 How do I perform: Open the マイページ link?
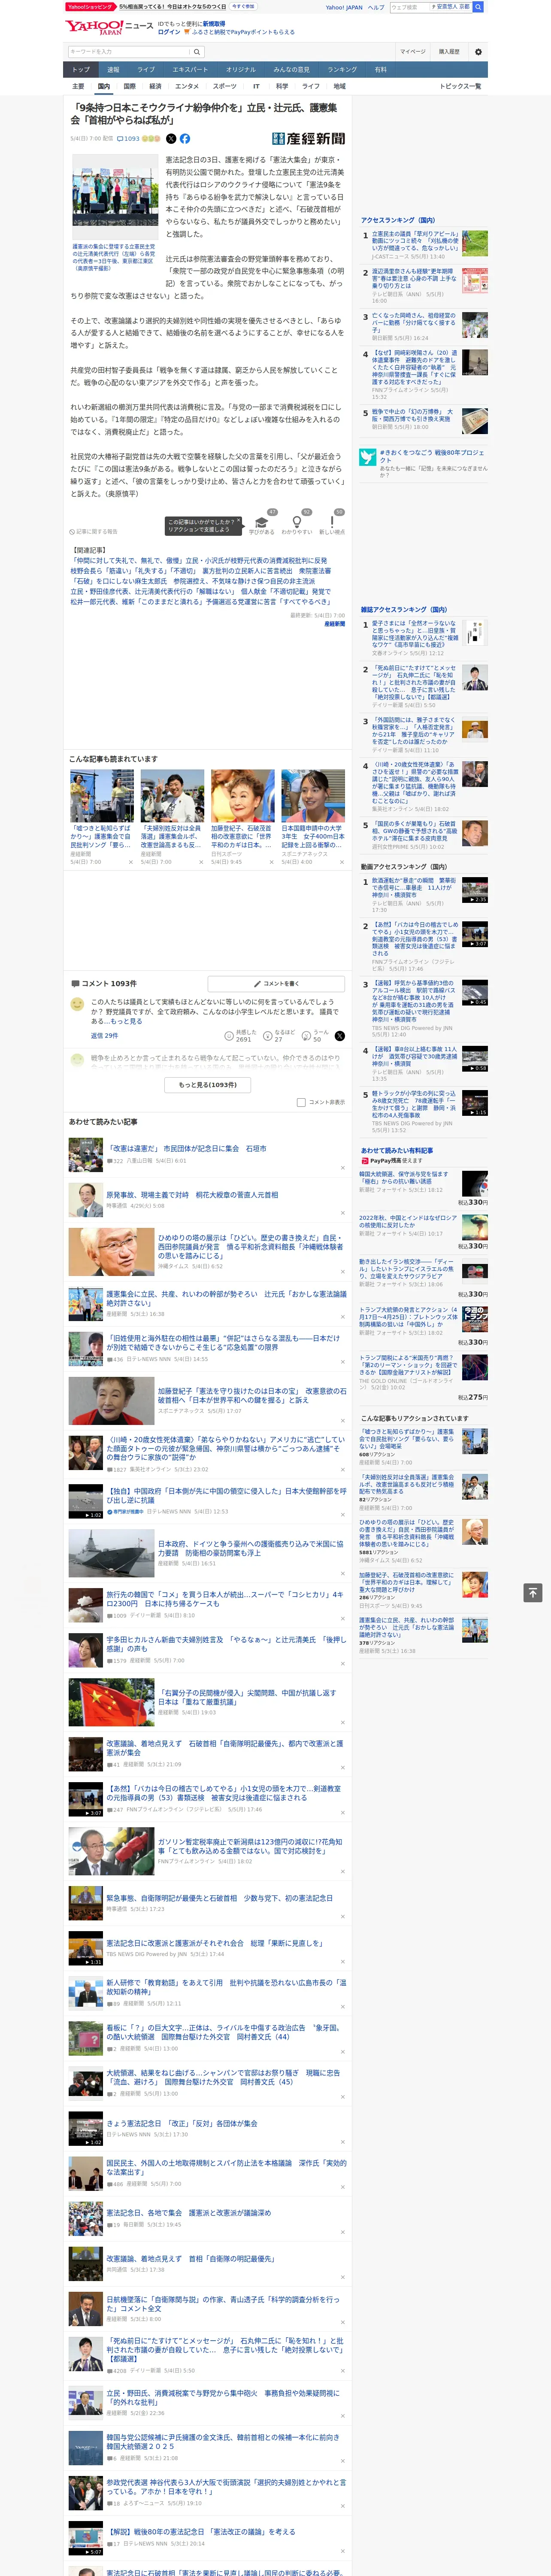pos(412,51)
